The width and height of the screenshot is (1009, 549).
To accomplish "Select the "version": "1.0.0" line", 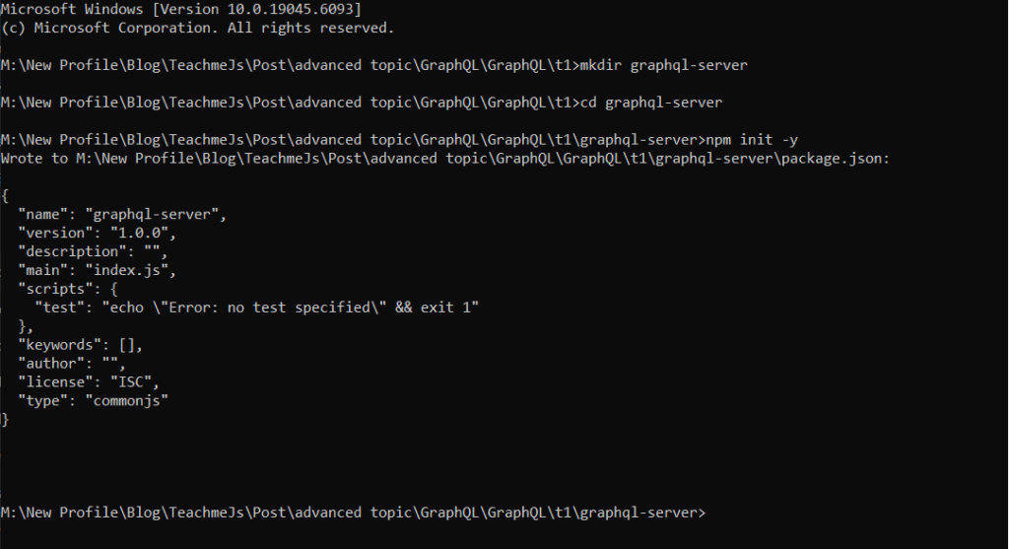I will 98,233.
